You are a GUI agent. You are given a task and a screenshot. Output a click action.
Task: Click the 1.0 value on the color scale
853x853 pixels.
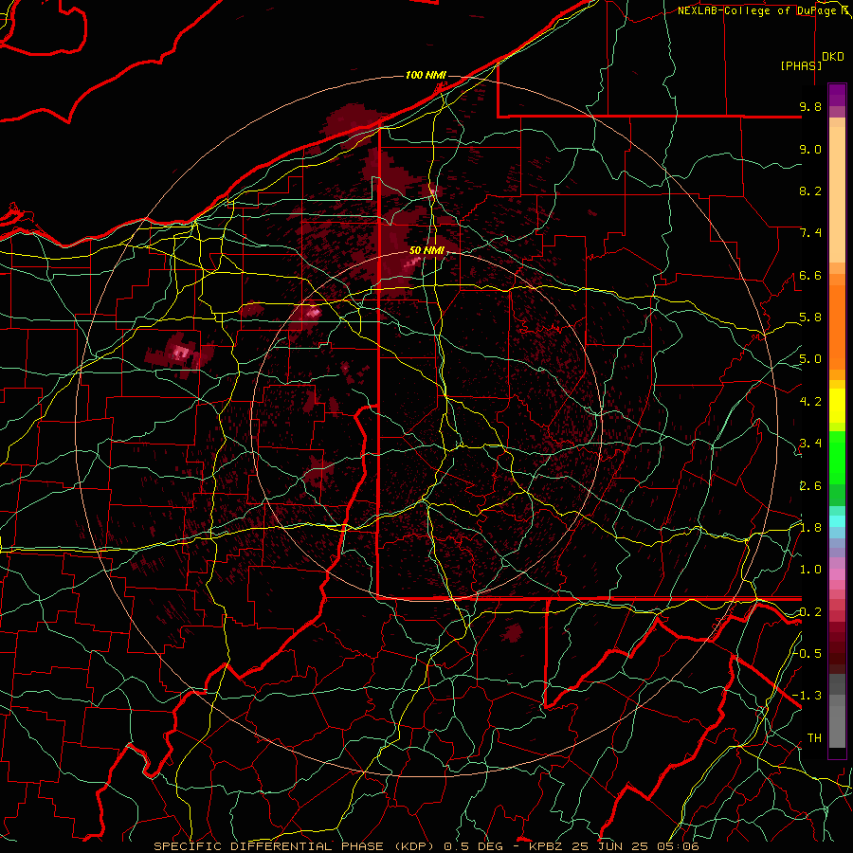(810, 570)
